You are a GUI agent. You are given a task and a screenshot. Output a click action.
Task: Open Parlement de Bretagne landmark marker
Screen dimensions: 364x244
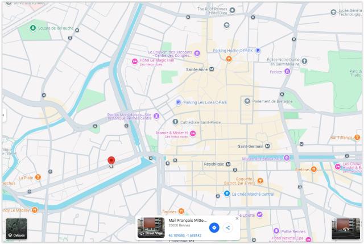247,101
